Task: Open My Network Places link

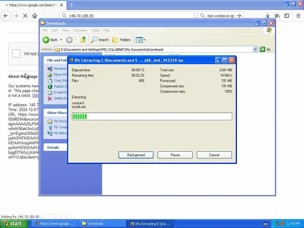Action: point(58,133)
